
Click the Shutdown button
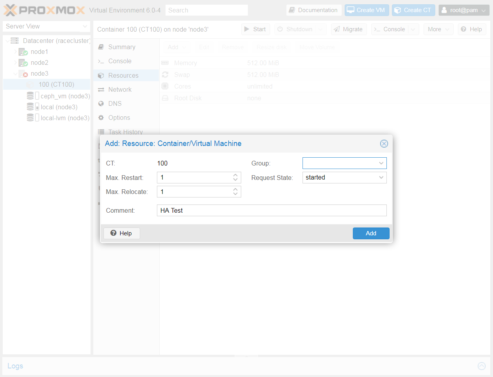pyautogui.click(x=295, y=29)
